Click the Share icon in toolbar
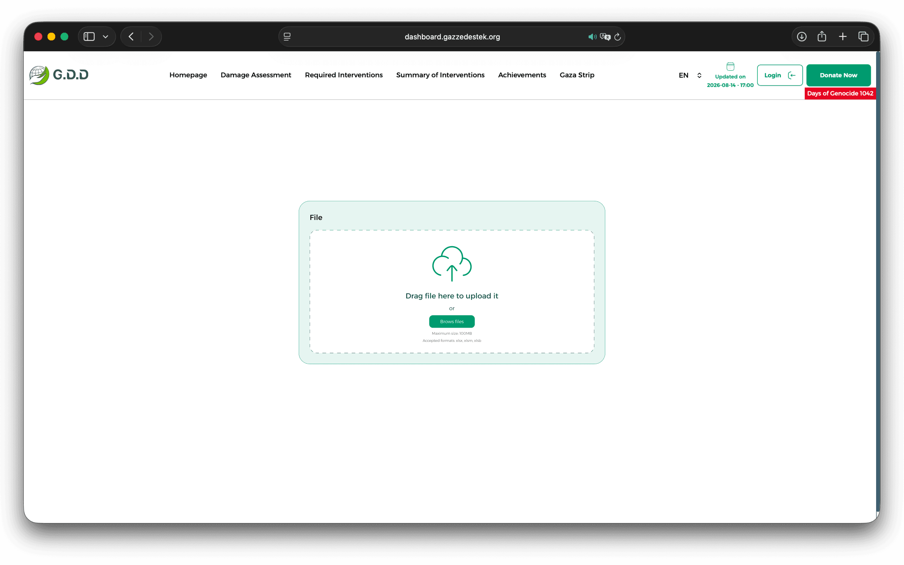Image resolution: width=904 pixels, height=565 pixels. click(x=821, y=36)
